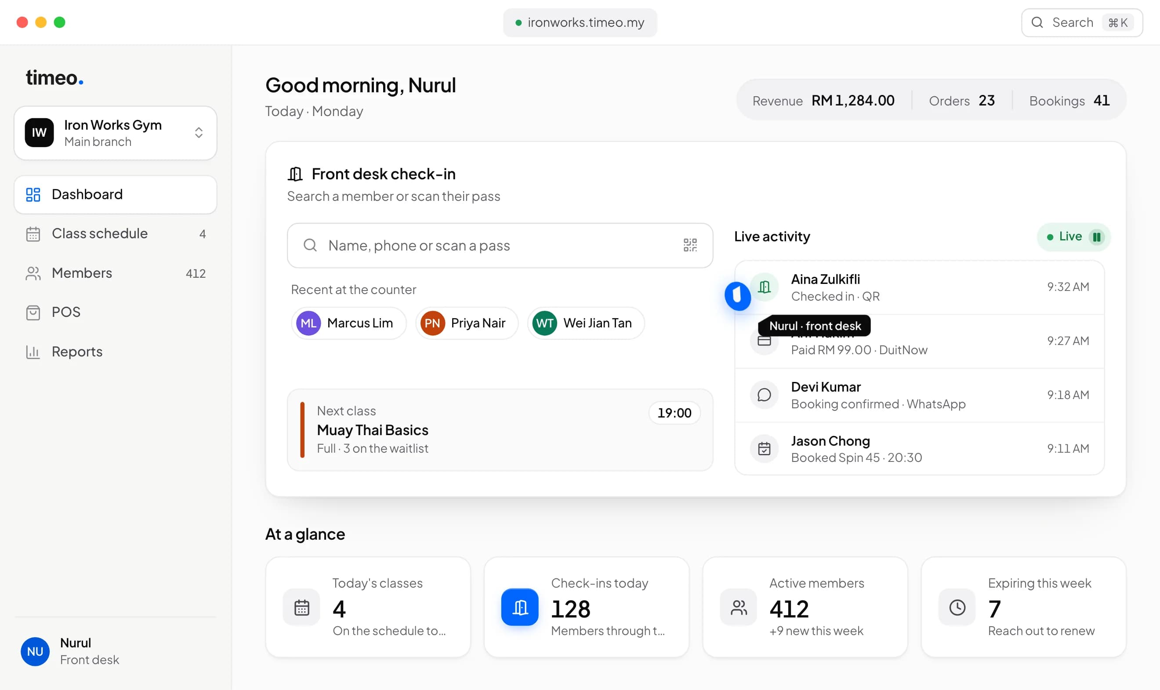
Task: Click the Reports bar chart icon
Action: click(33, 352)
